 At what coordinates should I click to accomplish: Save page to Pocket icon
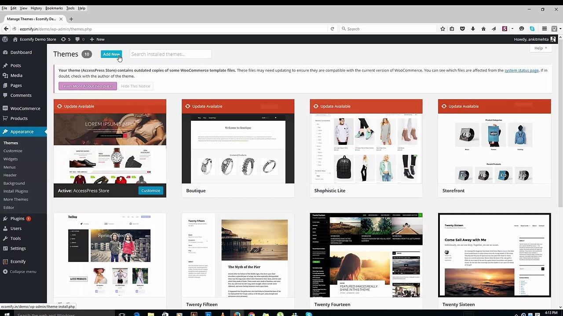click(462, 29)
